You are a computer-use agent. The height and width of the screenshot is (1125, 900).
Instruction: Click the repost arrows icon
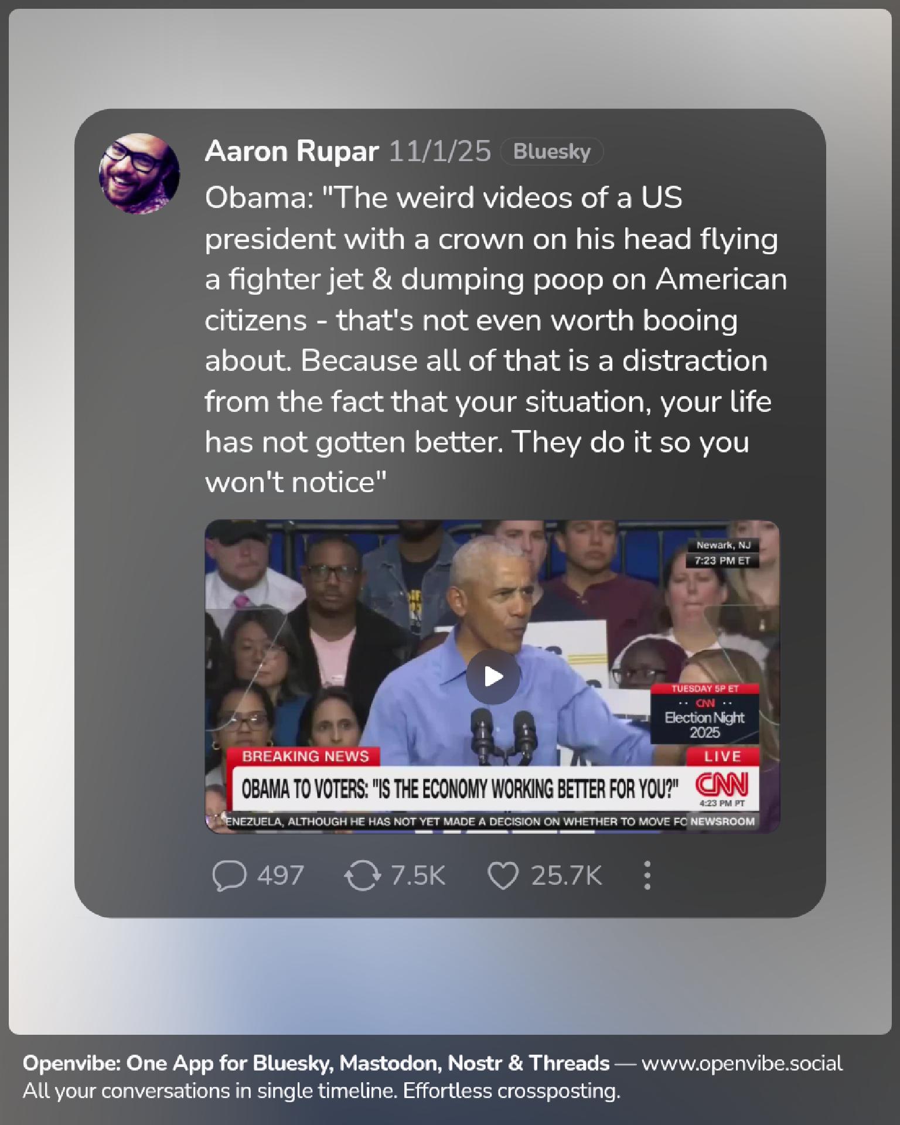tap(362, 876)
